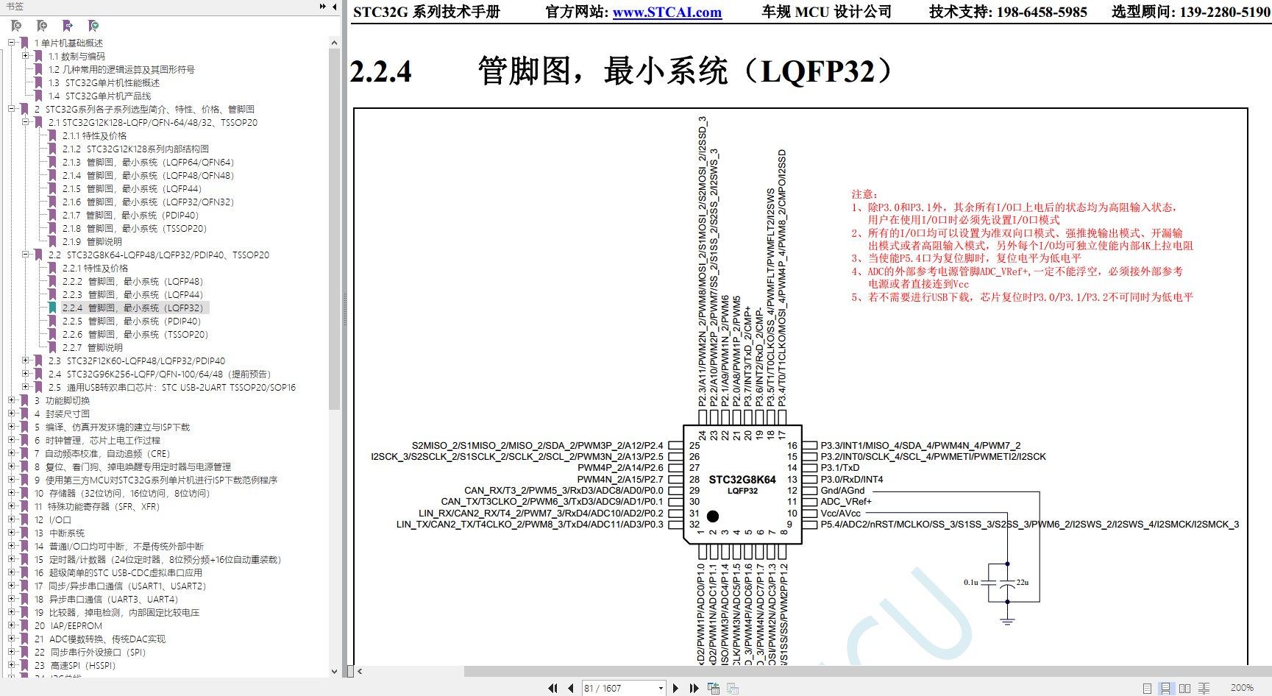1272x696 pixels.
Task: Switch to single page view
Action: tap(1147, 689)
